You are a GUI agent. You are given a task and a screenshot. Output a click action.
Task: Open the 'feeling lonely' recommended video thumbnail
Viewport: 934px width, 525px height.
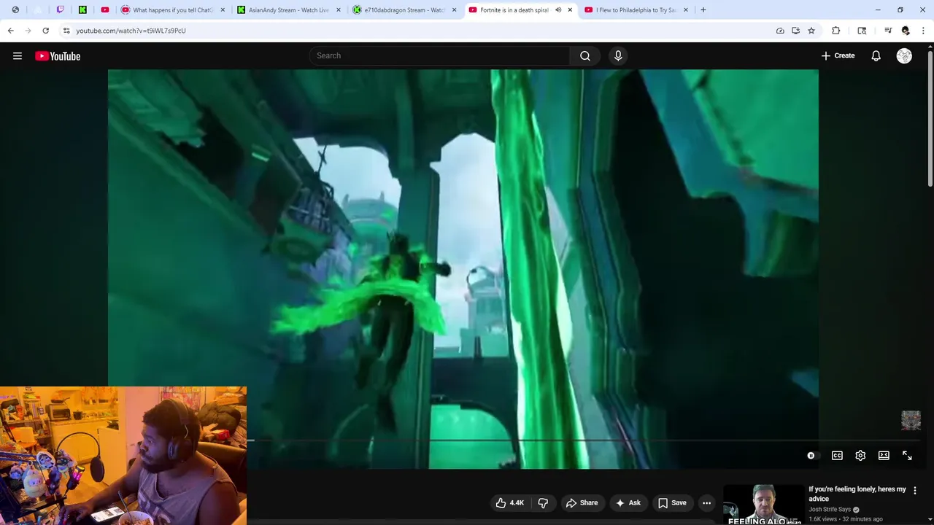point(763,505)
